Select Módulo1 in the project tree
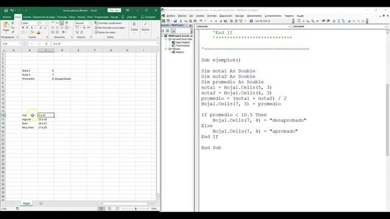The height and width of the screenshot is (219, 390). click(180, 52)
